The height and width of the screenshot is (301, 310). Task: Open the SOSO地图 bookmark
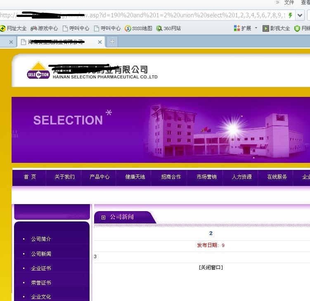[138, 28]
